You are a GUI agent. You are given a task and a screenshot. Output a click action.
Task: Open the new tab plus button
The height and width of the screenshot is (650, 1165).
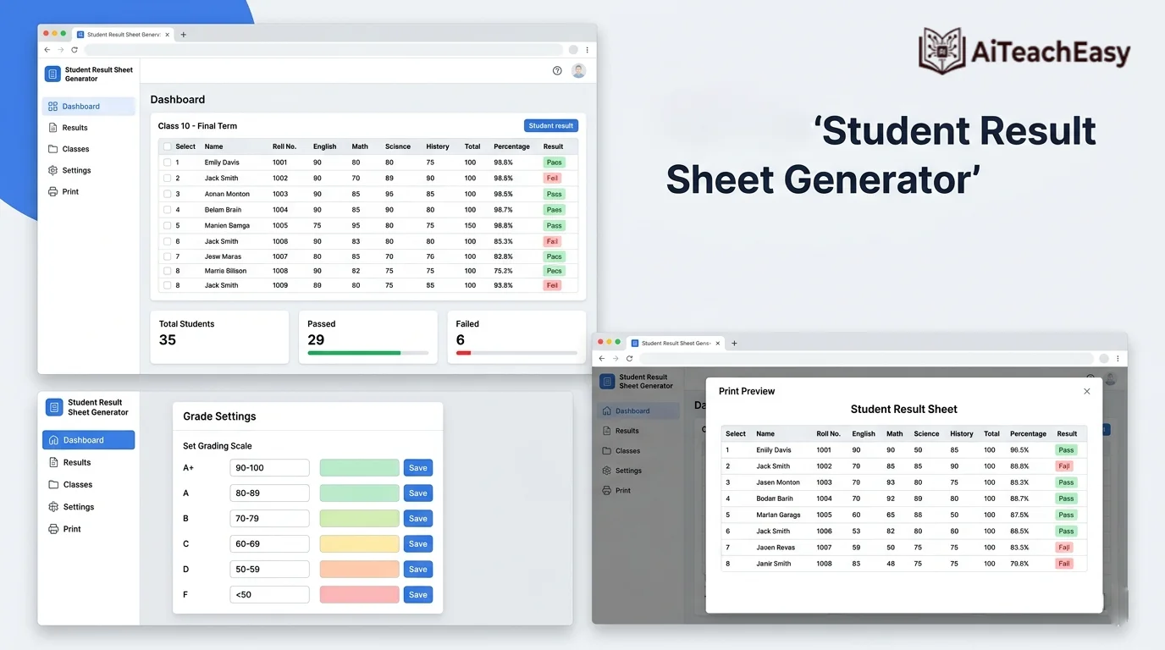[x=183, y=34]
